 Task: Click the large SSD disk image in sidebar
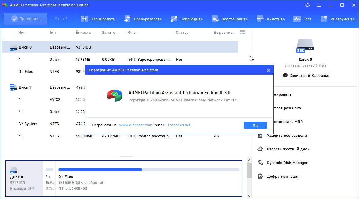coord(305,46)
